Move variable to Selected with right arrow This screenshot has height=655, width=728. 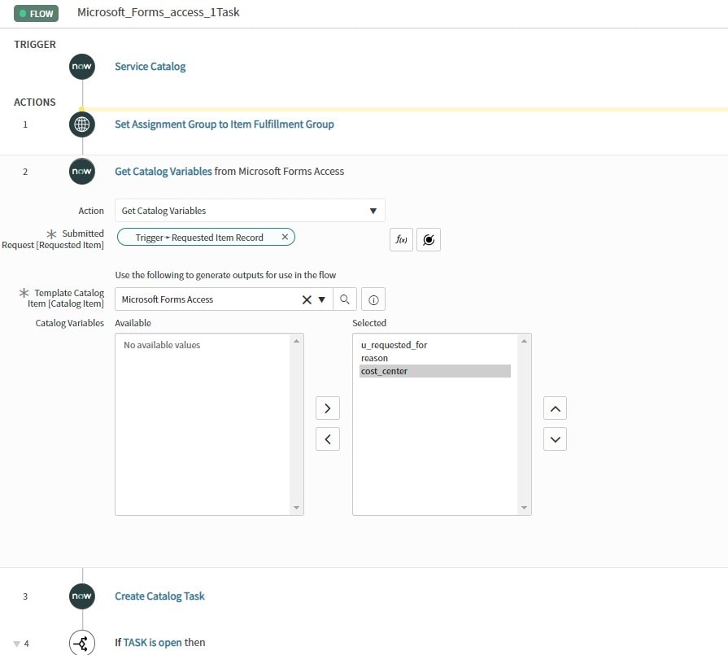coord(328,408)
